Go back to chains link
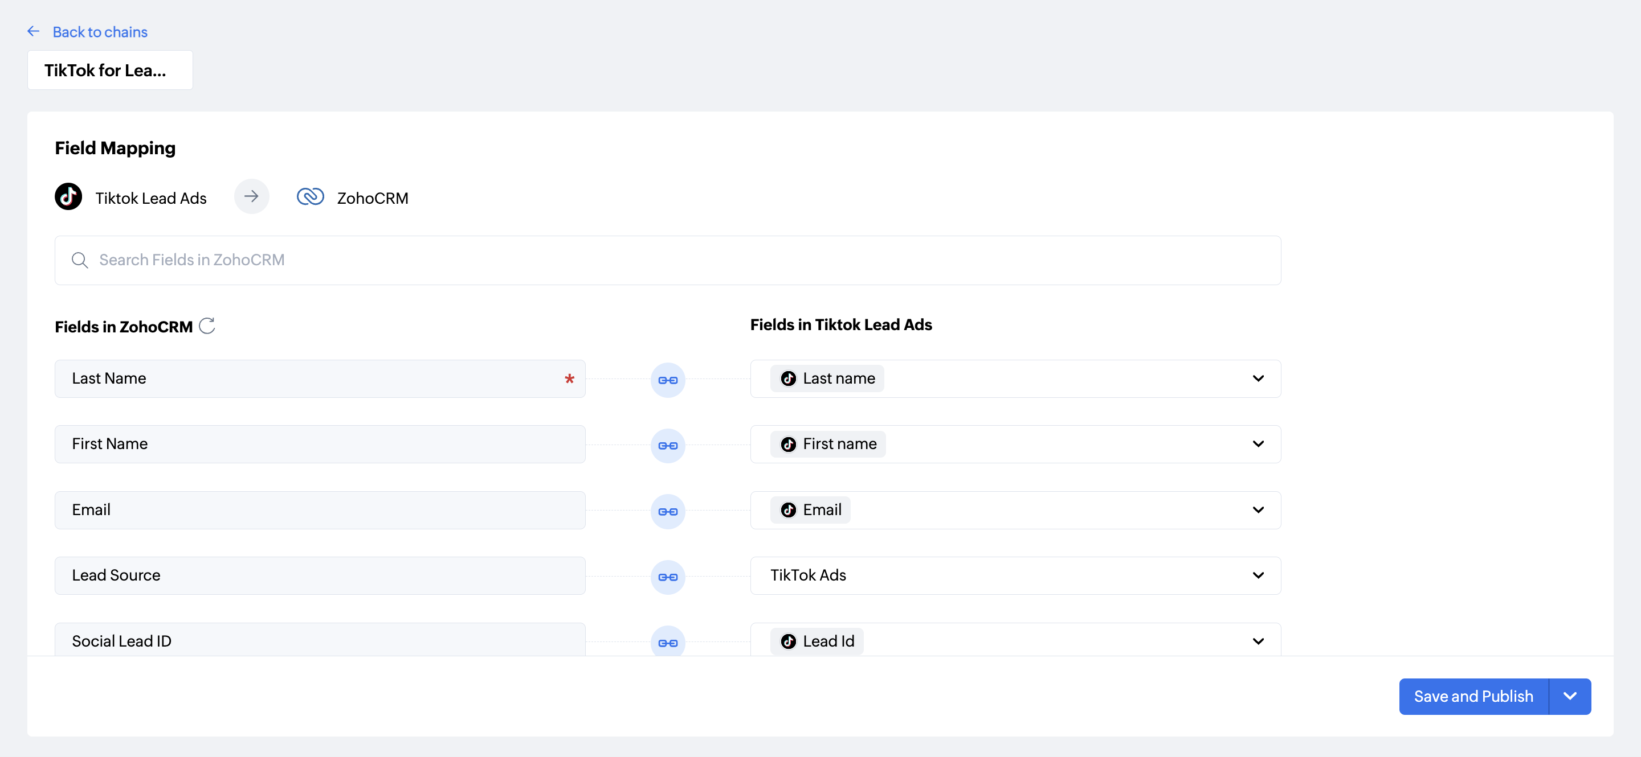Viewport: 1641px width, 757px height. tap(100, 32)
